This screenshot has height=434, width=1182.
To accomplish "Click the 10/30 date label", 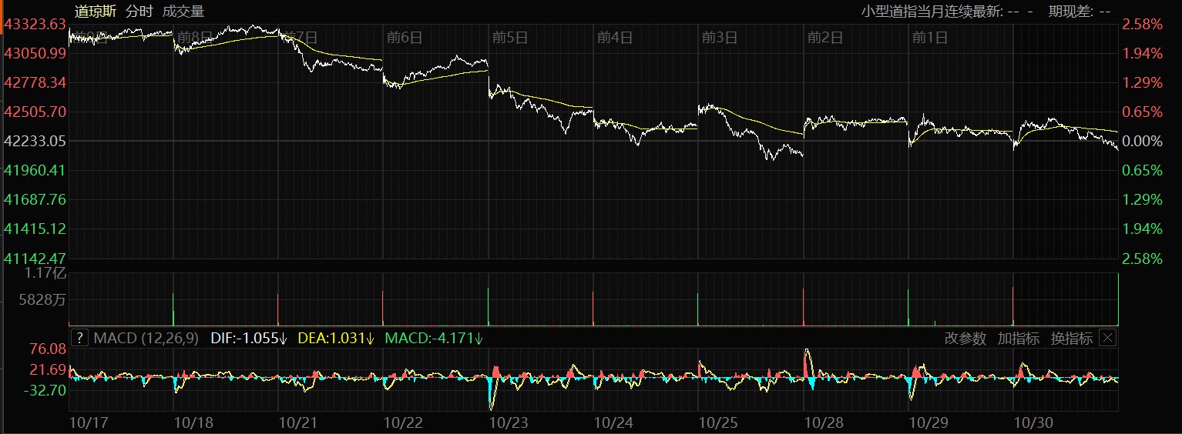I will click(1033, 422).
